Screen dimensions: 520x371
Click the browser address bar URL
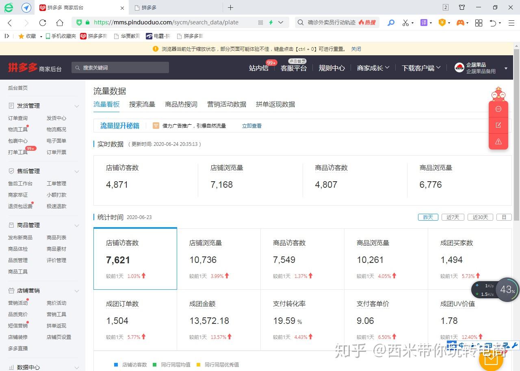(166, 22)
